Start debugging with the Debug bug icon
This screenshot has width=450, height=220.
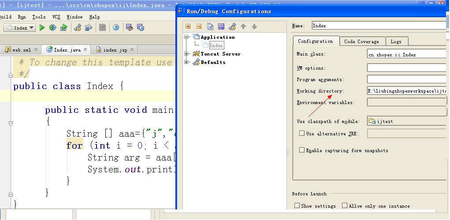pos(53,28)
